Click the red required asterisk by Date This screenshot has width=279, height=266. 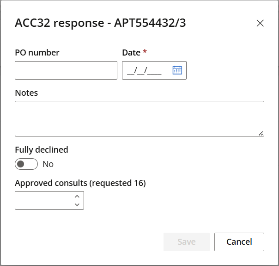(x=145, y=51)
